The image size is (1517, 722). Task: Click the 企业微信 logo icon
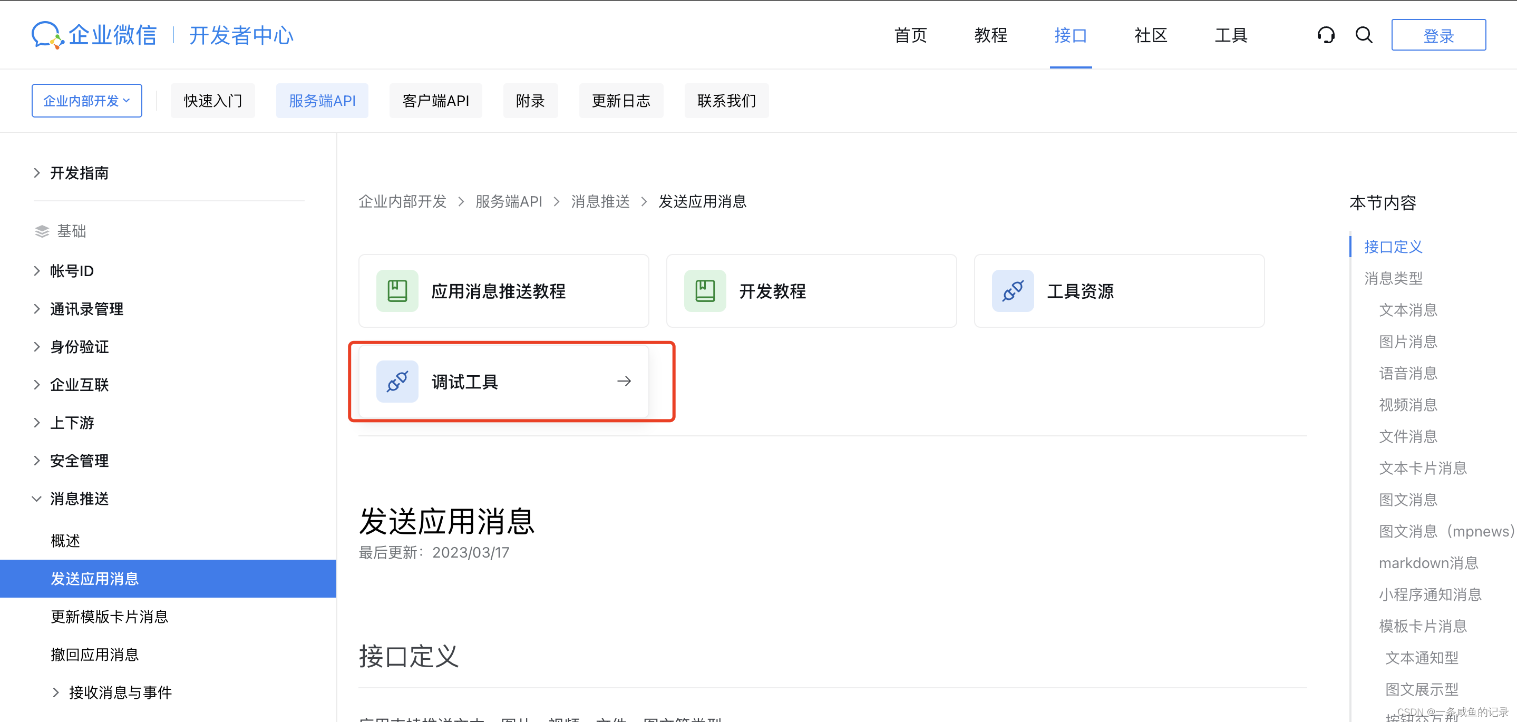coord(47,35)
